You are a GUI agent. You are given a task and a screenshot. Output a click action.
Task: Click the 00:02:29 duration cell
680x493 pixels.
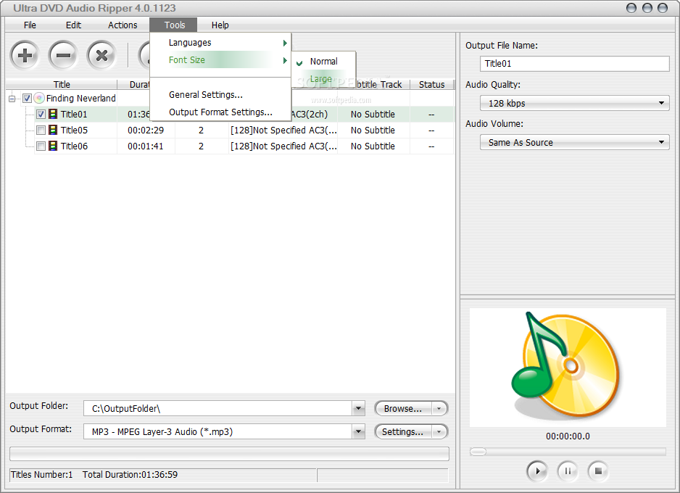coord(146,130)
